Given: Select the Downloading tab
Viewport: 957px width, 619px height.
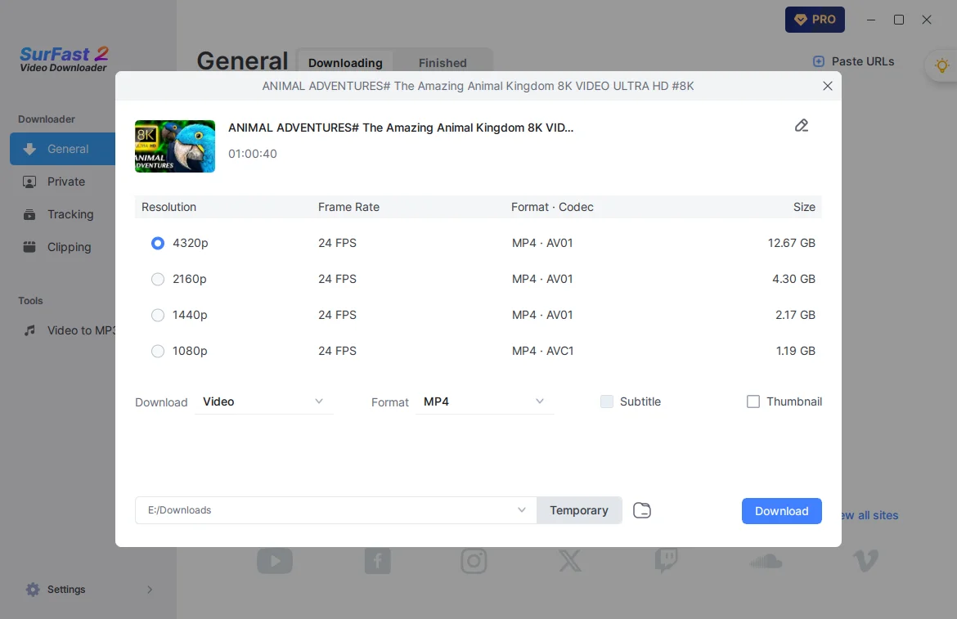Looking at the screenshot, I should pyautogui.click(x=344, y=62).
